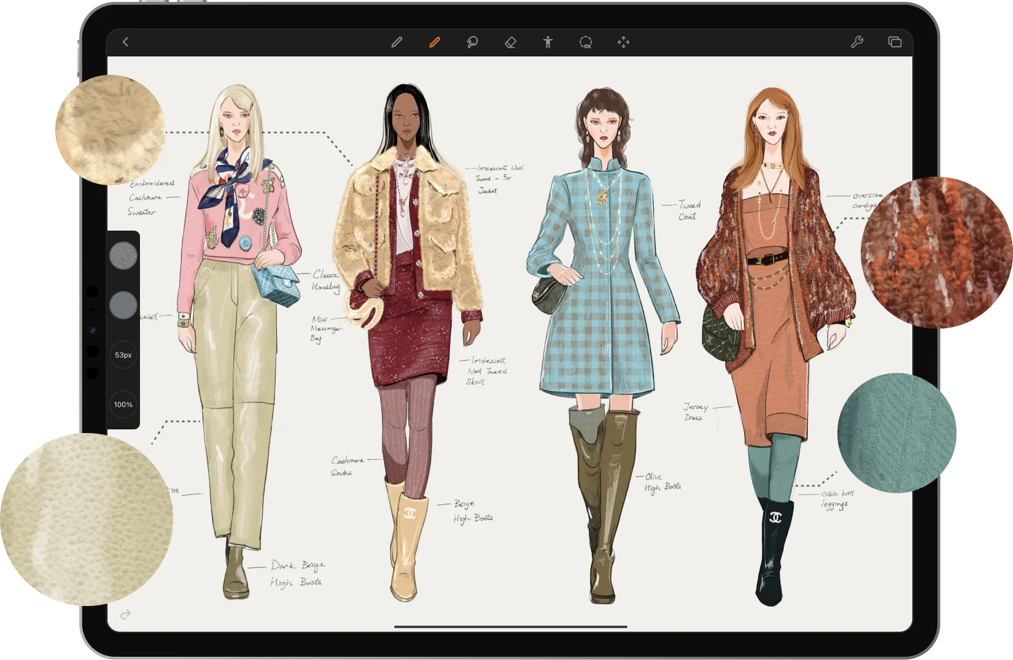The height and width of the screenshot is (660, 1013).
Task: Activate the lasso selection tool
Action: (x=586, y=42)
